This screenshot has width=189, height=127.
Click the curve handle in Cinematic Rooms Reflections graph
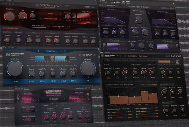112,18
